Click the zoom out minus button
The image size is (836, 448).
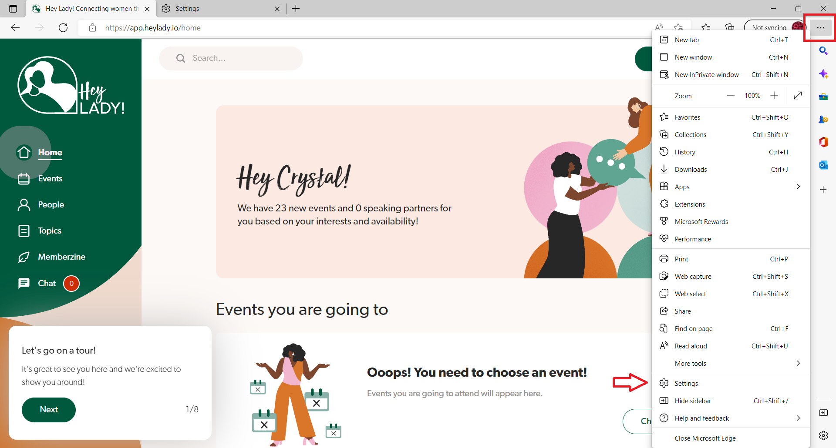731,96
